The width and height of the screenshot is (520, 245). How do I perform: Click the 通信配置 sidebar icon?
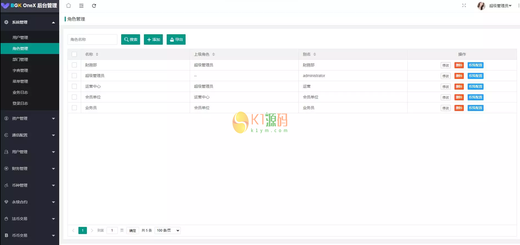tap(6, 135)
